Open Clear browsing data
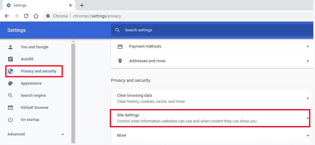This screenshot has width=315, height=145. click(x=211, y=99)
